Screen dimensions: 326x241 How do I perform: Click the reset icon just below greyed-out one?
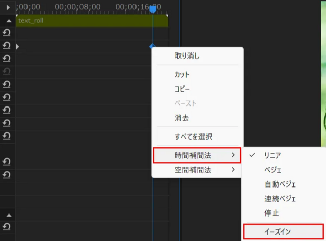7,84
